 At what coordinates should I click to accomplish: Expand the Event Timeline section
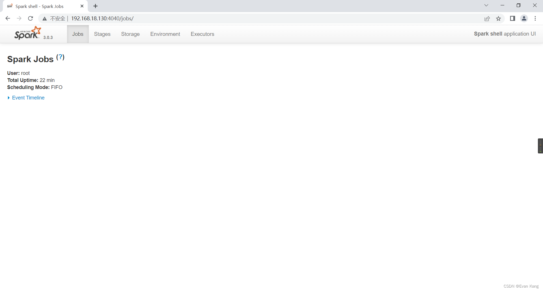click(28, 98)
